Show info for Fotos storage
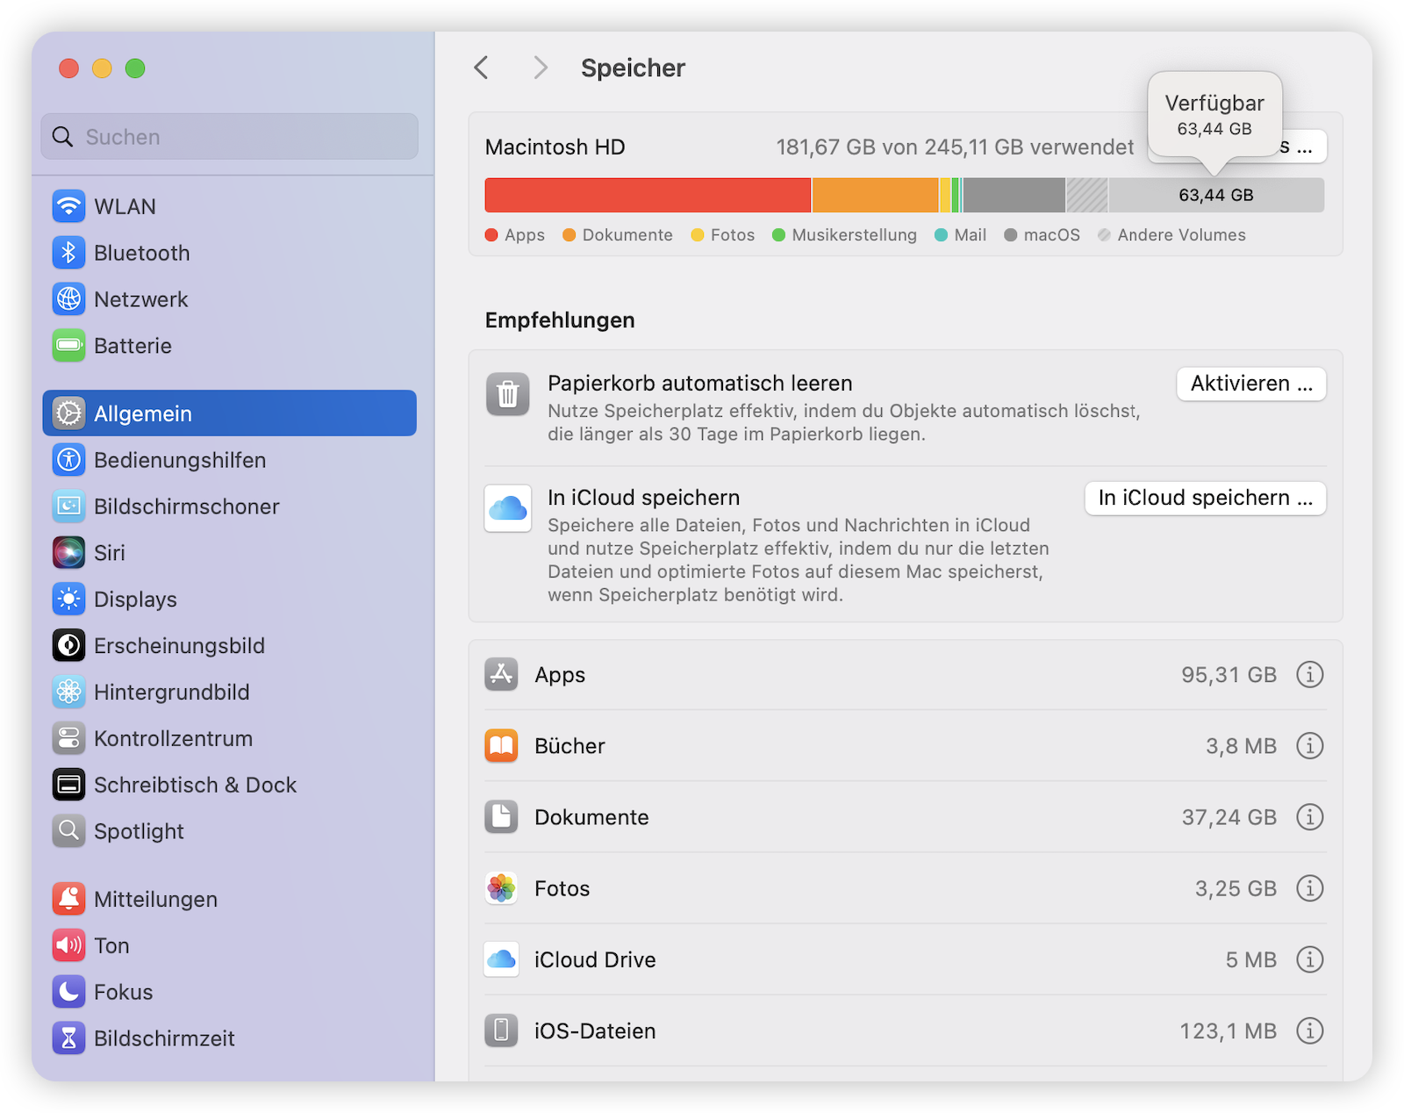This screenshot has height=1113, width=1404. click(x=1310, y=888)
